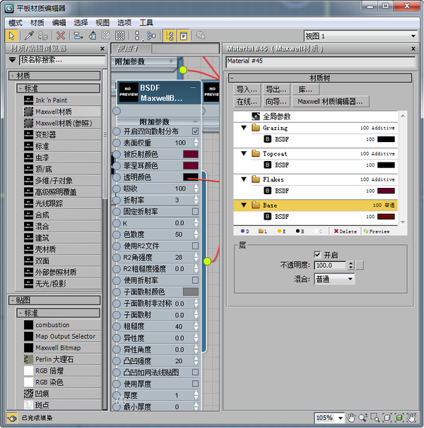Collapse the Grazing layer triangle

(244, 128)
